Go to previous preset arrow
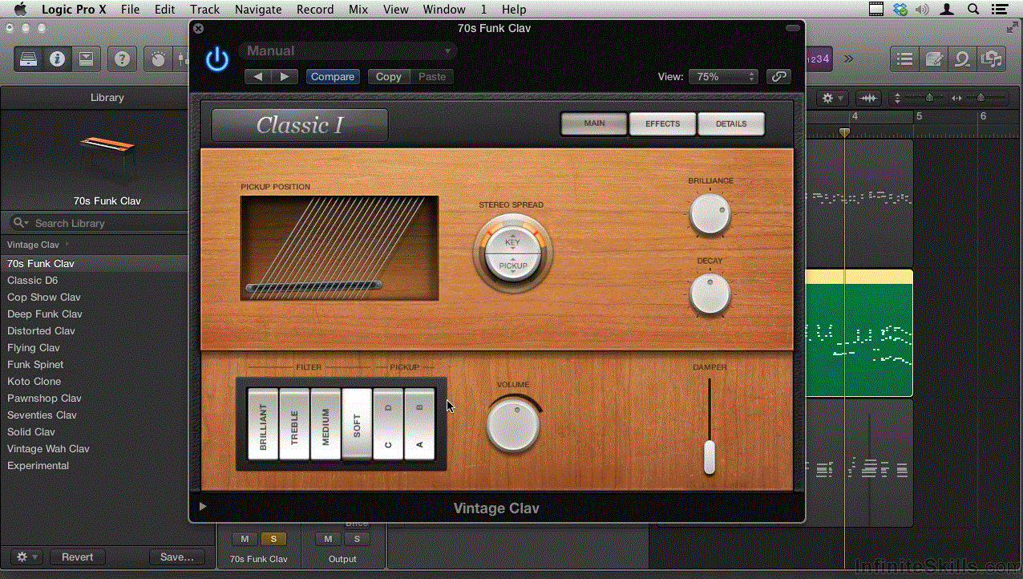 pos(257,76)
